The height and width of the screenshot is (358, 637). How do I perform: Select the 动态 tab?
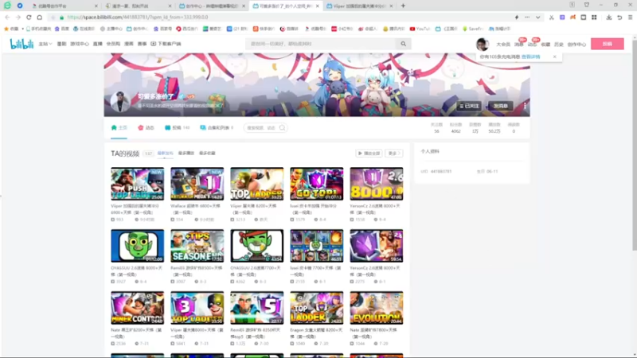146,127
